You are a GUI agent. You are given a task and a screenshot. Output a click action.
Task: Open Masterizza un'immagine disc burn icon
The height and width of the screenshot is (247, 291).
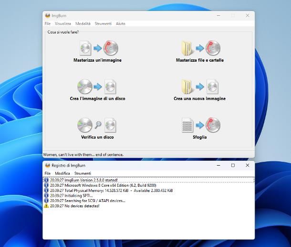pos(99,48)
